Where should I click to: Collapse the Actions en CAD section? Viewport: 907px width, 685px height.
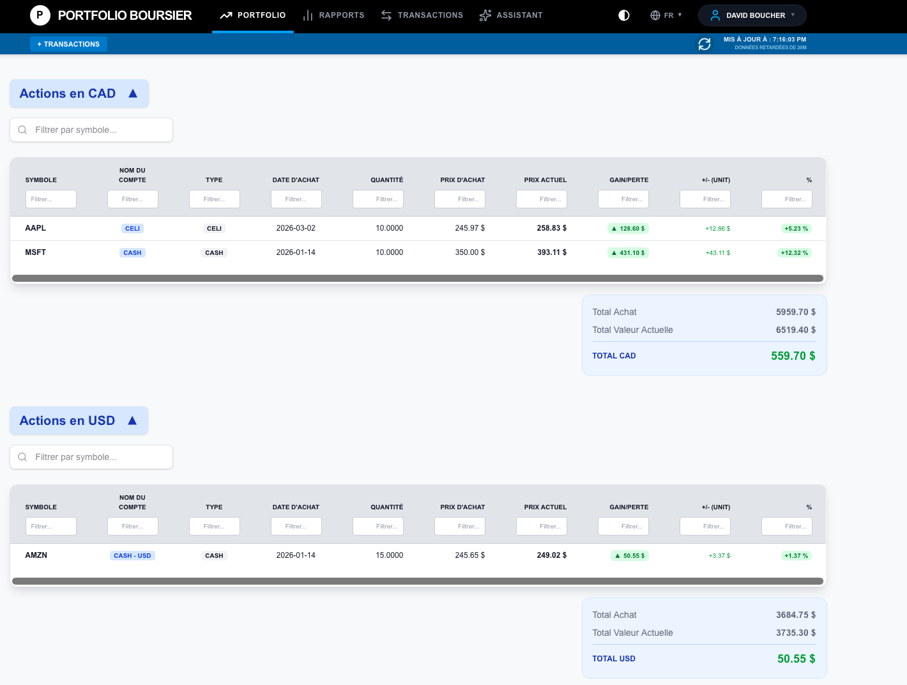pyautogui.click(x=132, y=93)
